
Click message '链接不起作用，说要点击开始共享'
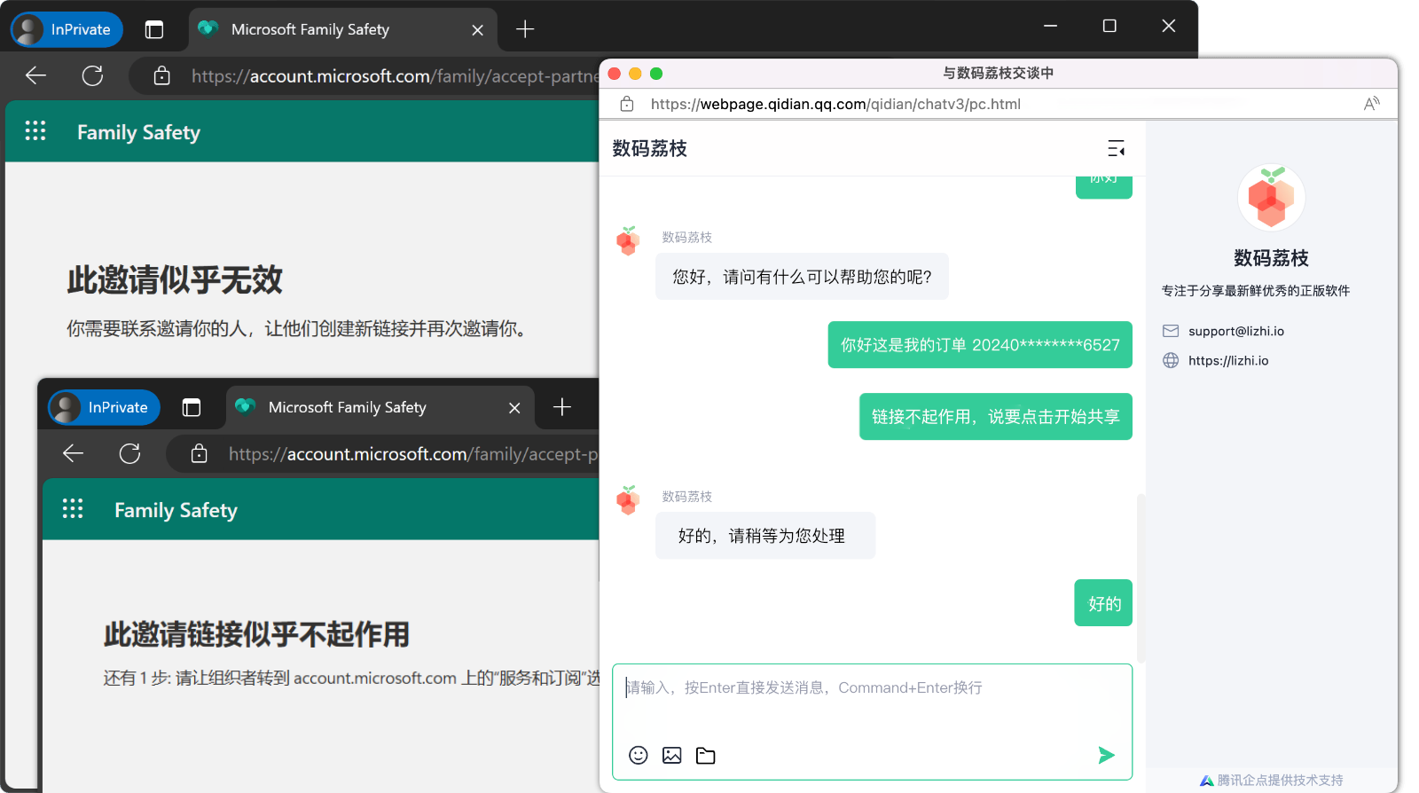click(x=995, y=417)
